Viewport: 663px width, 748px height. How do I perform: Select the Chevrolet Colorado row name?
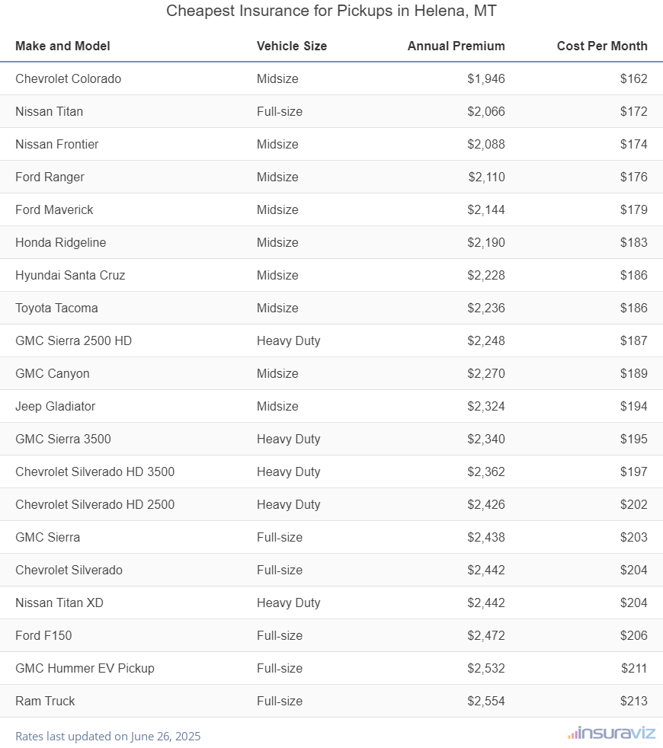pyautogui.click(x=68, y=78)
